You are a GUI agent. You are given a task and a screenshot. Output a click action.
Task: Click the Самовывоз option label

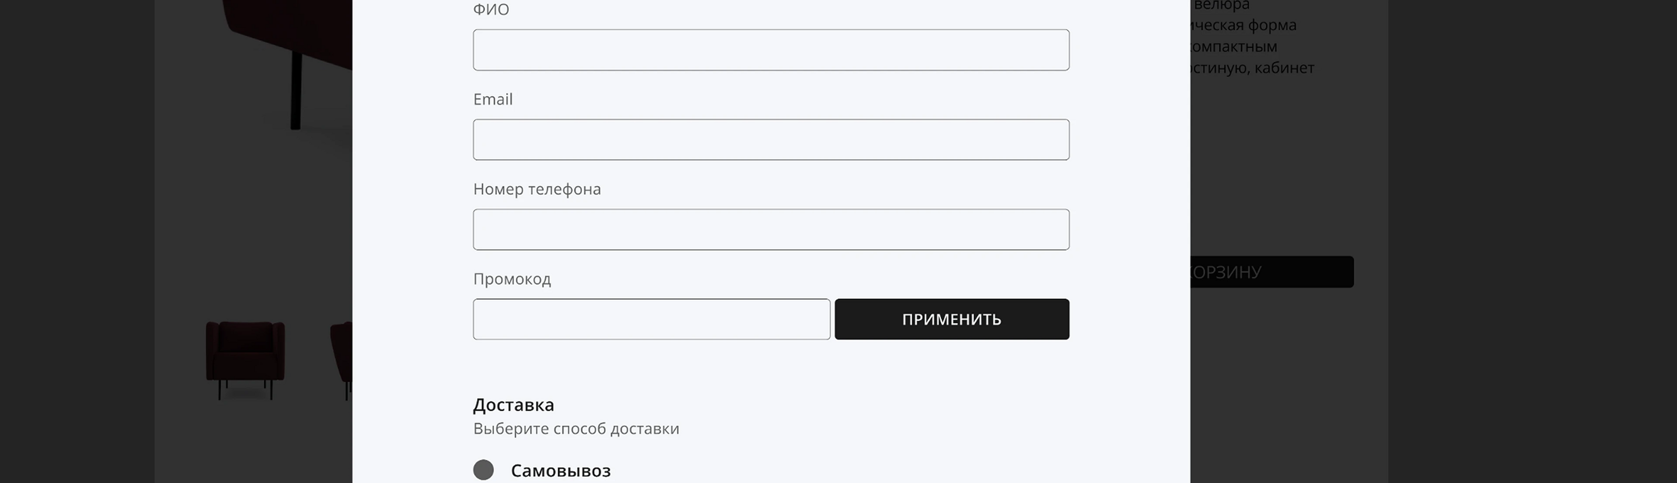(561, 470)
